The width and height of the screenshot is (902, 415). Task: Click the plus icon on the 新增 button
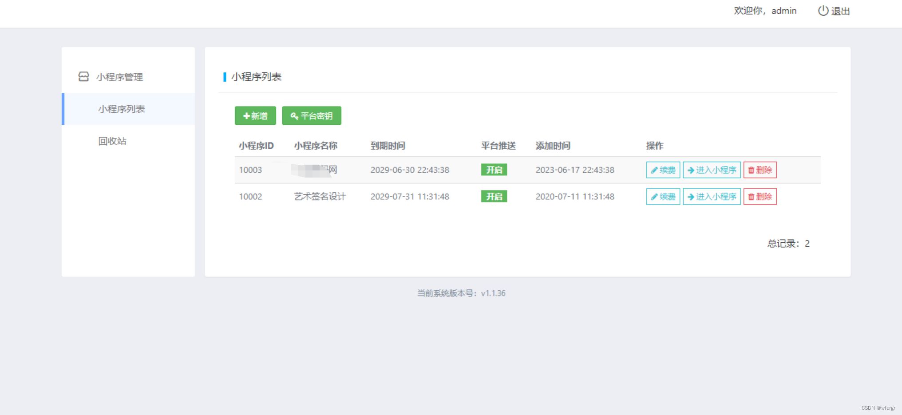247,116
